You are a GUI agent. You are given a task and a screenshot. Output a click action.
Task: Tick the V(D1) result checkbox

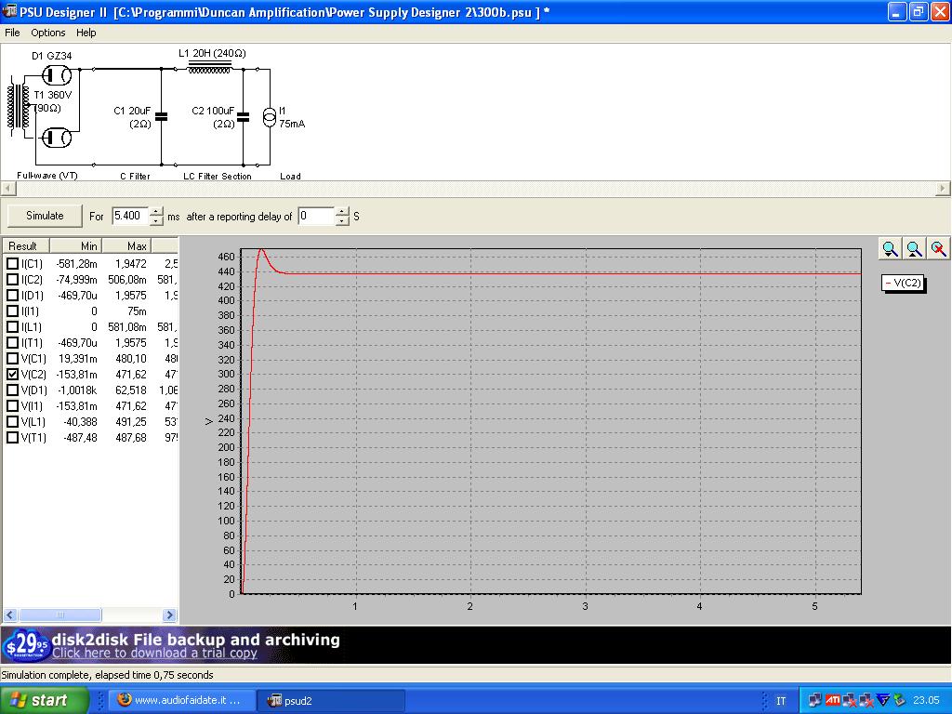[x=12, y=390]
